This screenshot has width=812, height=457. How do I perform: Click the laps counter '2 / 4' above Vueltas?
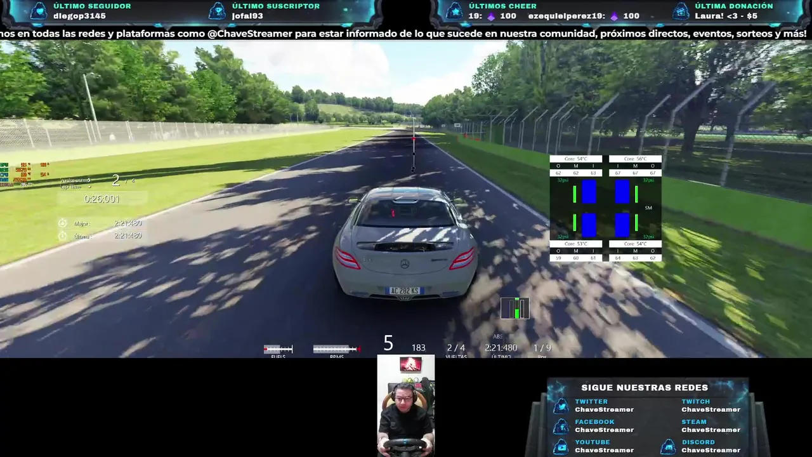(x=455, y=348)
